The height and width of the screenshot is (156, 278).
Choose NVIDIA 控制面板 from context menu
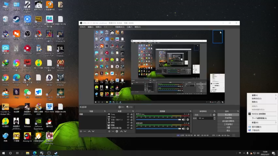(262, 114)
